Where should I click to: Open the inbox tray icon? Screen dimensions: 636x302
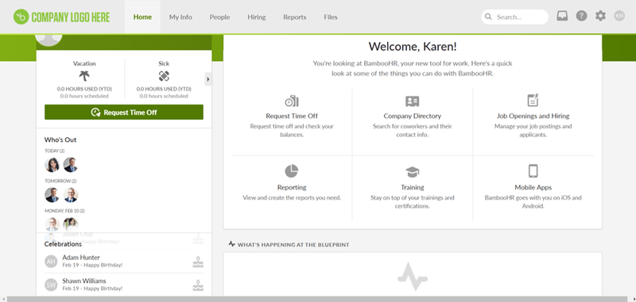click(x=562, y=16)
